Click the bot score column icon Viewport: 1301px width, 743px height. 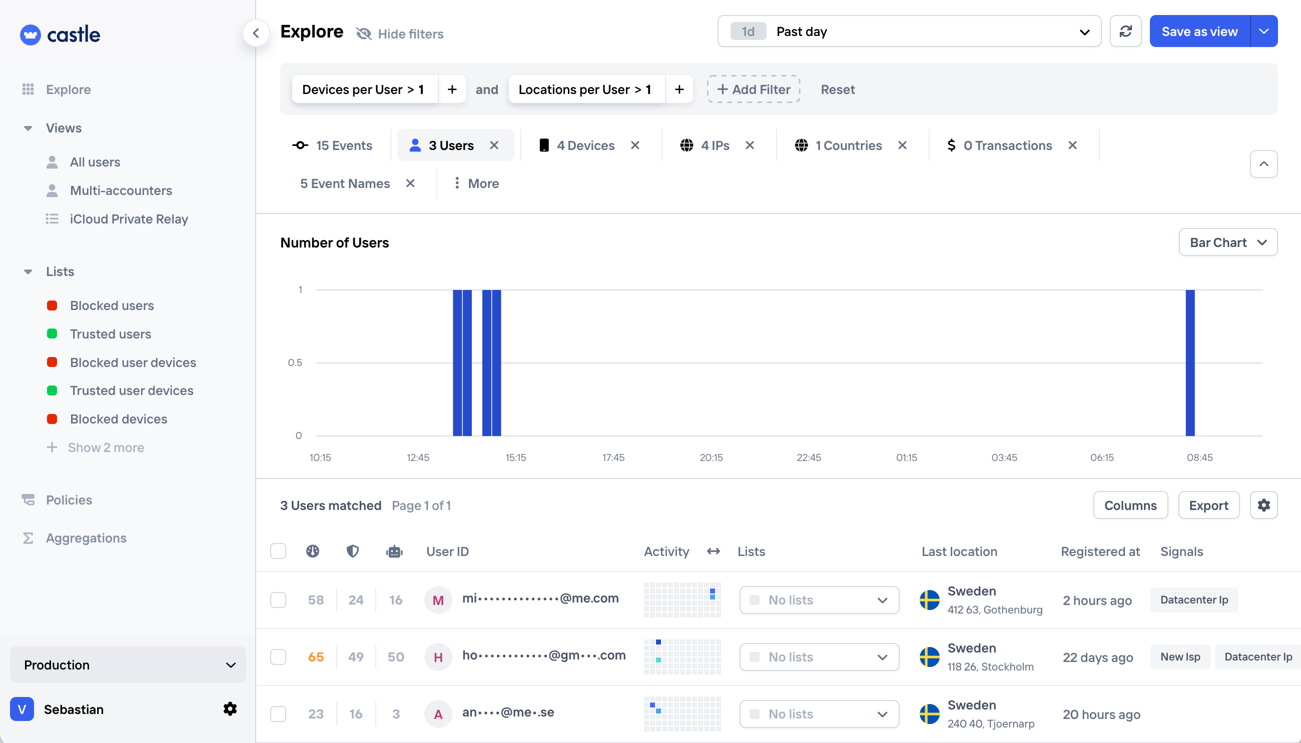point(394,551)
